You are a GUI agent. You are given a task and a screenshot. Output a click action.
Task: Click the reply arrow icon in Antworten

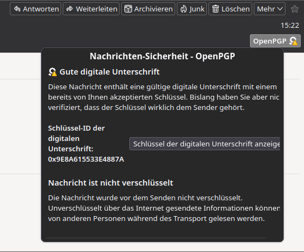(x=17, y=9)
